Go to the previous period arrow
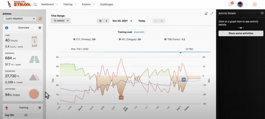The height and width of the screenshot is (119, 265). (x=106, y=21)
